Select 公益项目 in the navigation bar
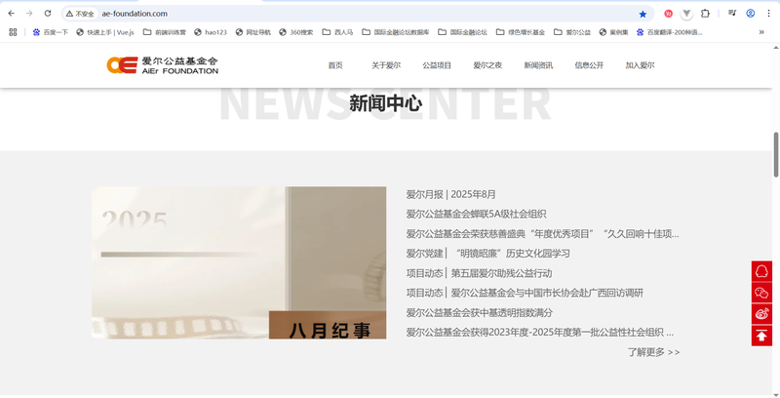The height and width of the screenshot is (398, 780). pos(437,65)
